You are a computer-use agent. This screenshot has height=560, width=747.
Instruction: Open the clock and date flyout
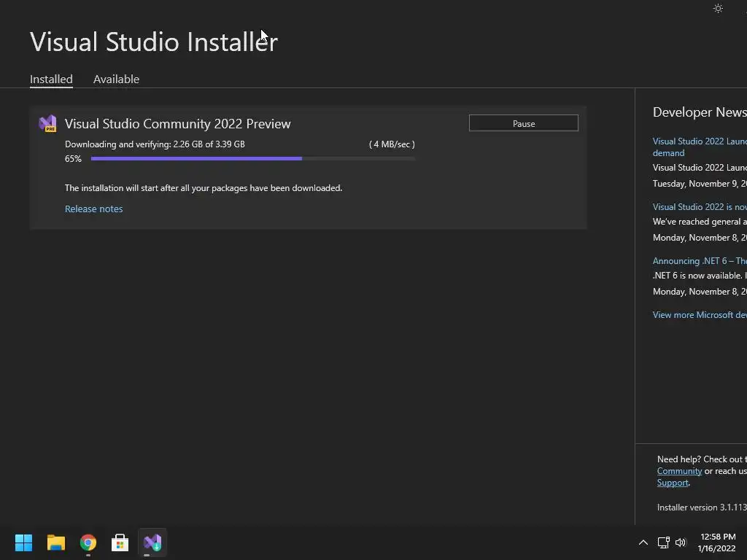pos(717,542)
